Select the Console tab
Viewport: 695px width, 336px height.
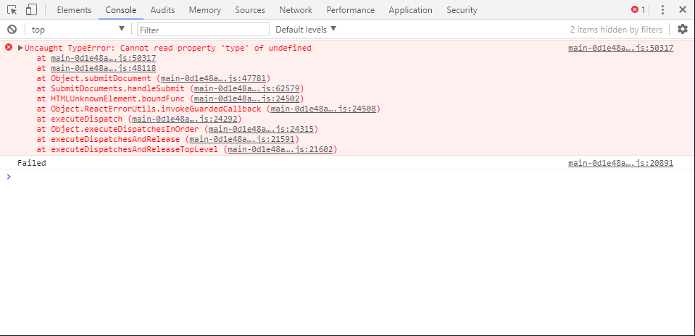pyautogui.click(x=121, y=9)
